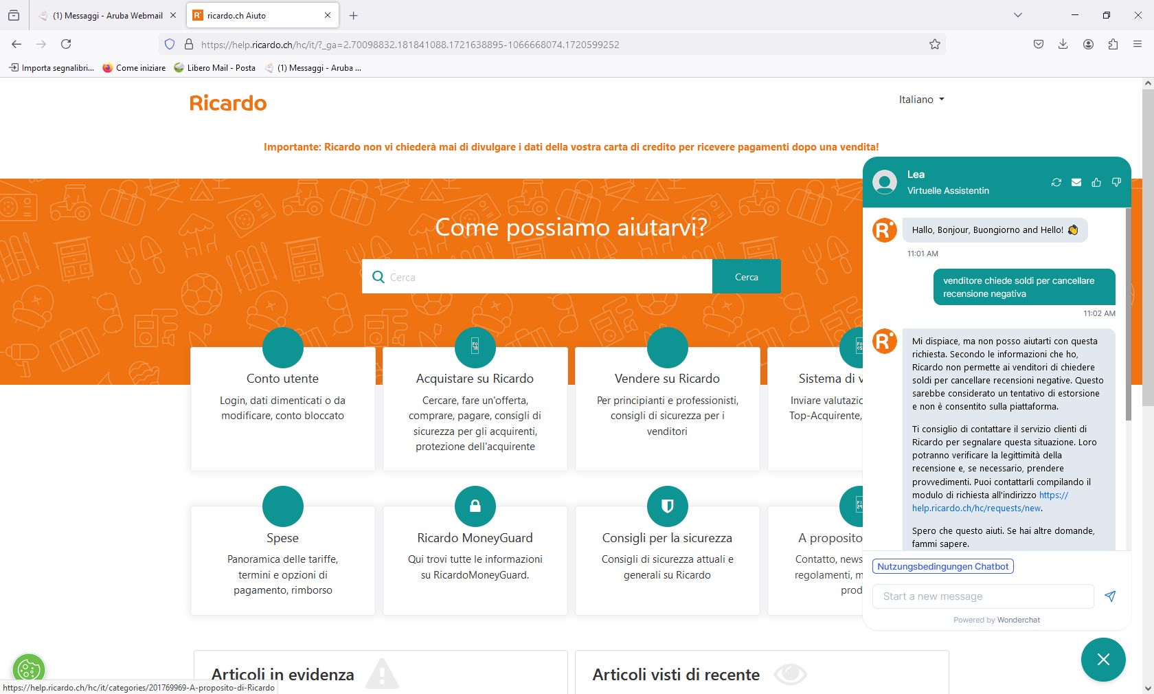Open Italiano language dropdown
The width and height of the screenshot is (1154, 694).
921,100
